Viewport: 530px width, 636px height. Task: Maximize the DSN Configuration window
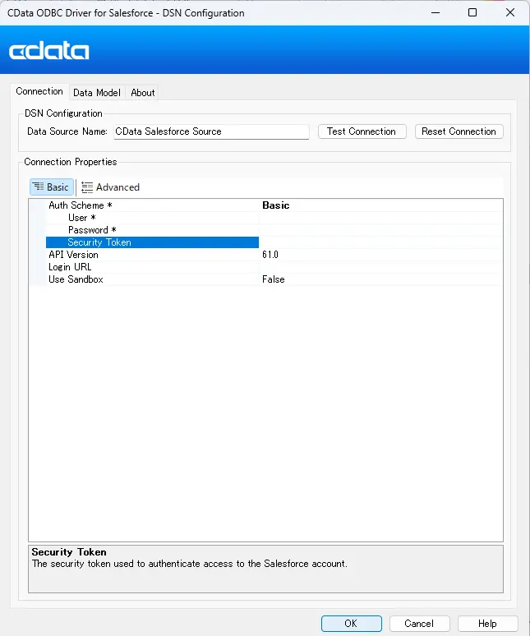coord(472,13)
